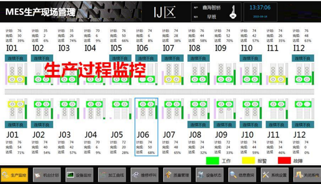Click the 加工曲线 processing curve icon

click(x=103, y=175)
